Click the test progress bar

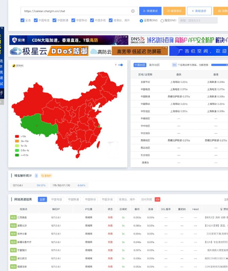pyautogui.click(x=220, y=65)
